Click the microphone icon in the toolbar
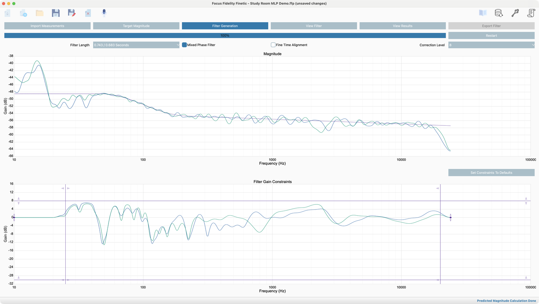This screenshot has height=304, width=539. [104, 13]
